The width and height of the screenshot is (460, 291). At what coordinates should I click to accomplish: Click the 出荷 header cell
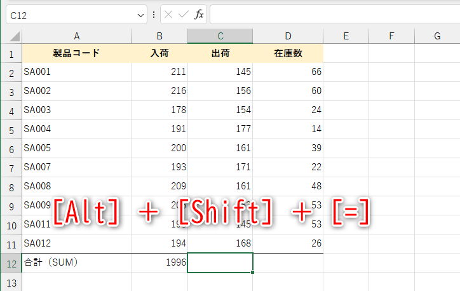pos(220,53)
